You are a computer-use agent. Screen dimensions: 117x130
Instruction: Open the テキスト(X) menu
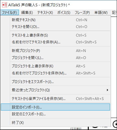[x=45, y=12]
